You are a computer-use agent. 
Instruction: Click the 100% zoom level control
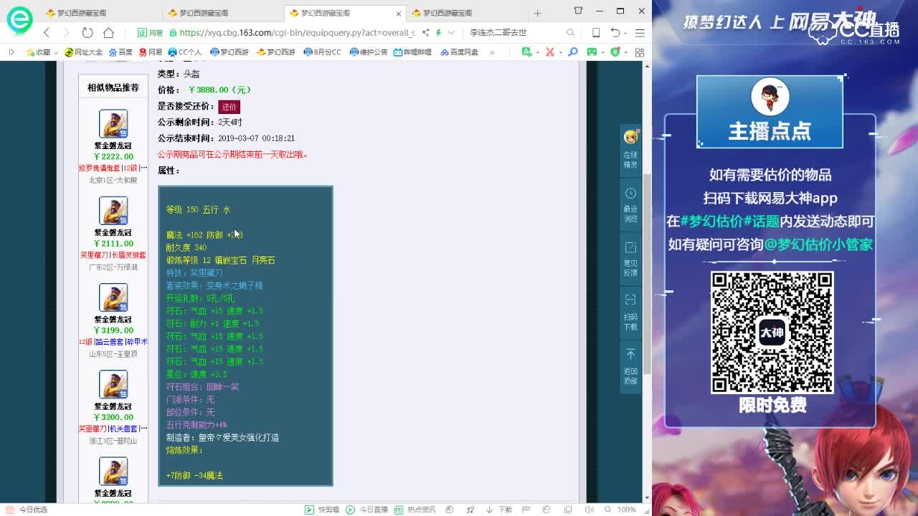tap(625, 510)
